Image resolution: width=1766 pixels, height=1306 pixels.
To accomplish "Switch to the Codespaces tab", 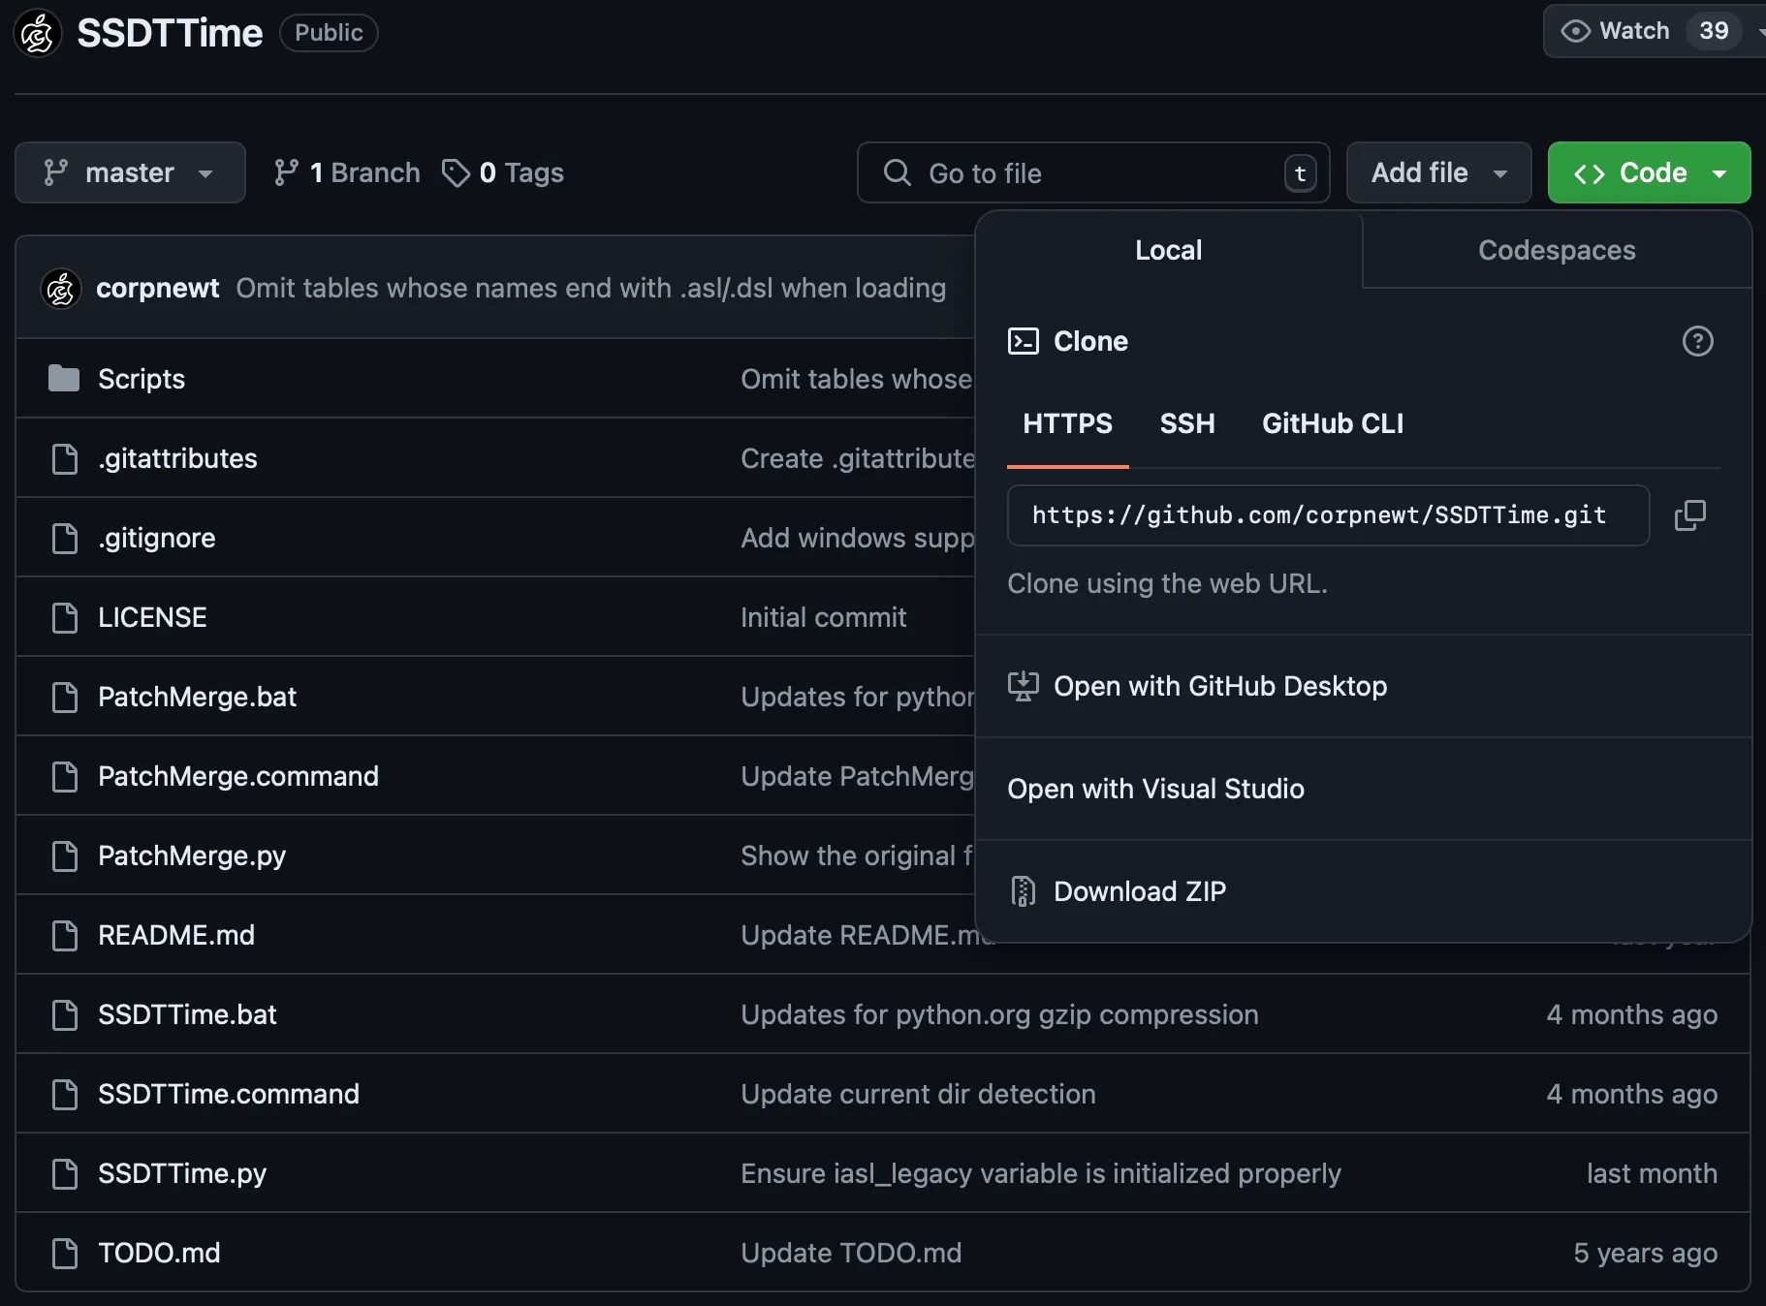I will (x=1557, y=250).
